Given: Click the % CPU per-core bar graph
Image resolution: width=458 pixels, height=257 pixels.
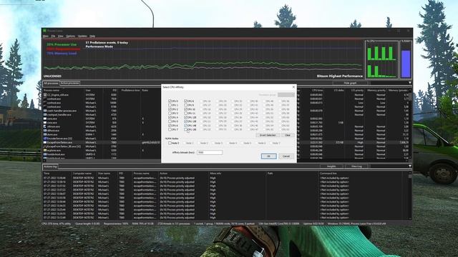Looking at the screenshot, I should (x=381, y=60).
